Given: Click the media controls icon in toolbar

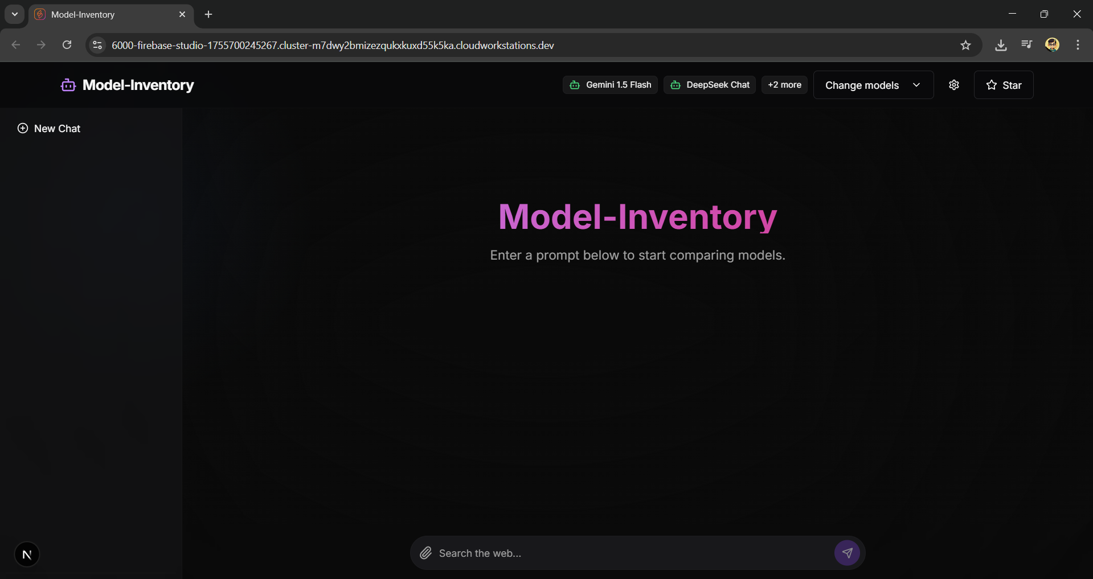Looking at the screenshot, I should (x=1026, y=44).
